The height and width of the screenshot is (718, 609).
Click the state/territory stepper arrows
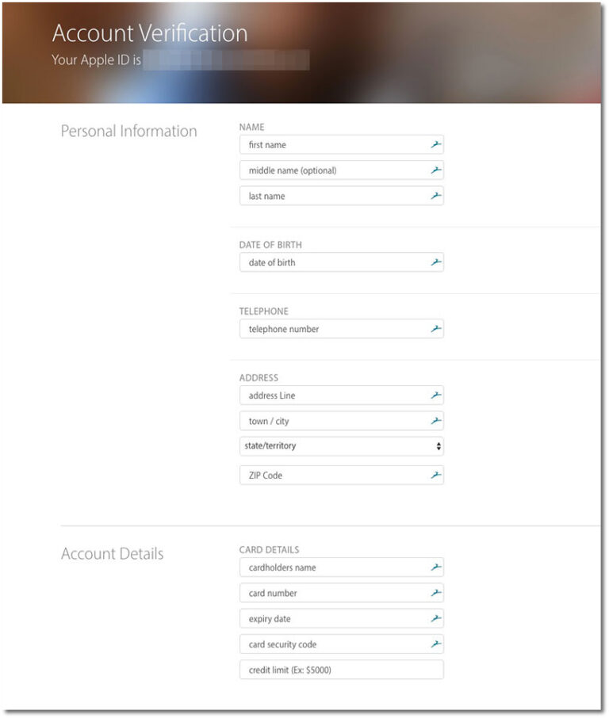(x=438, y=446)
